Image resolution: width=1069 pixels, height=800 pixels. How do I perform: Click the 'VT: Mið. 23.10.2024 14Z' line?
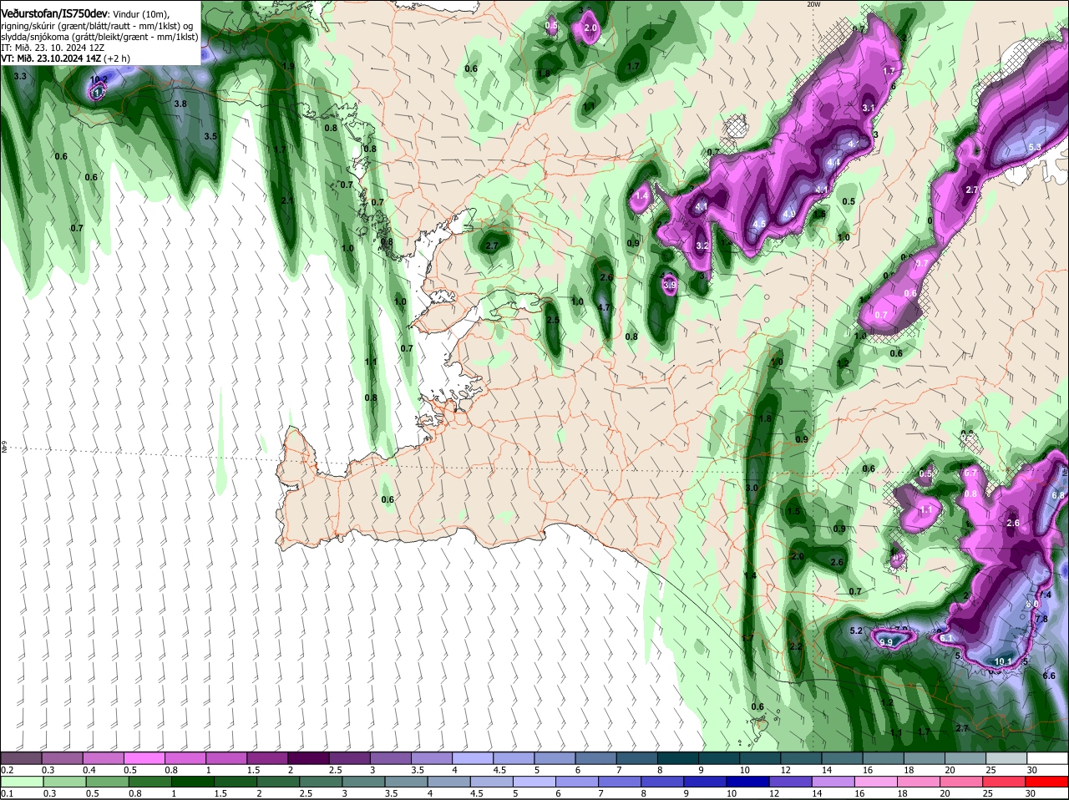pyautogui.click(x=52, y=58)
